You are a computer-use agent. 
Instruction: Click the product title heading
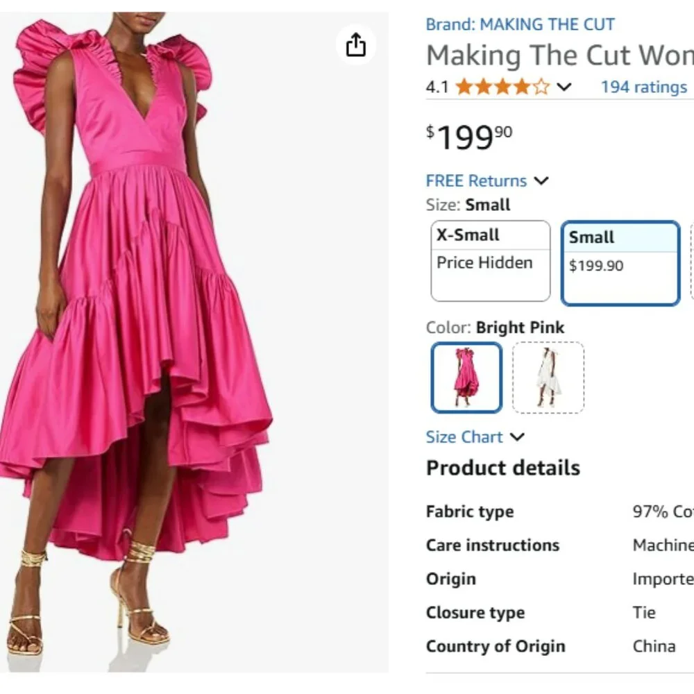tap(555, 55)
